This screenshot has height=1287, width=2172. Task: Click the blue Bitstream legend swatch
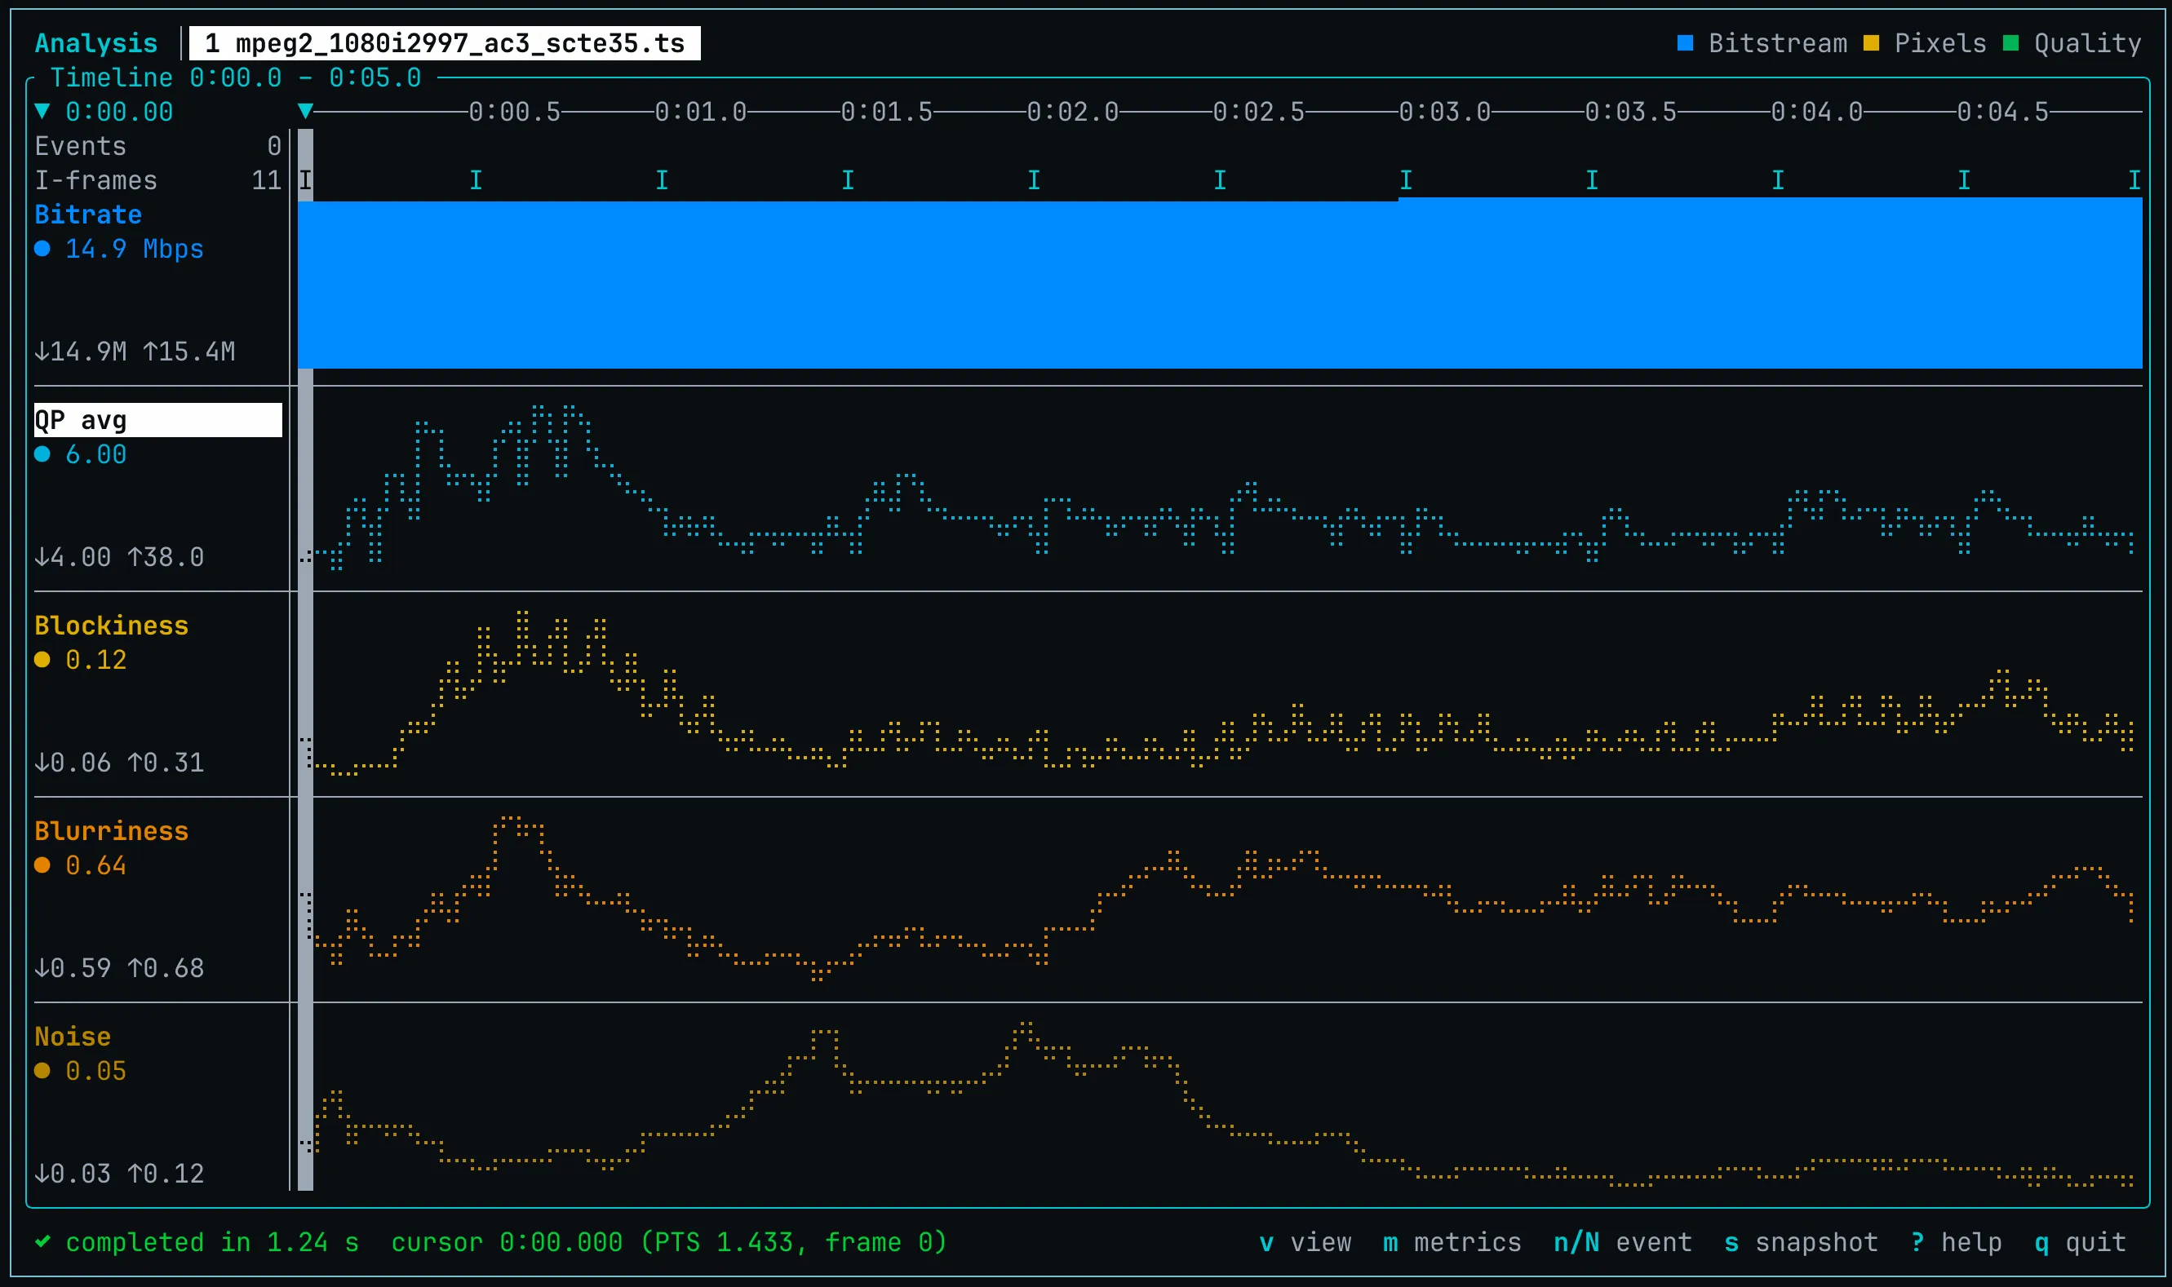[1686, 43]
